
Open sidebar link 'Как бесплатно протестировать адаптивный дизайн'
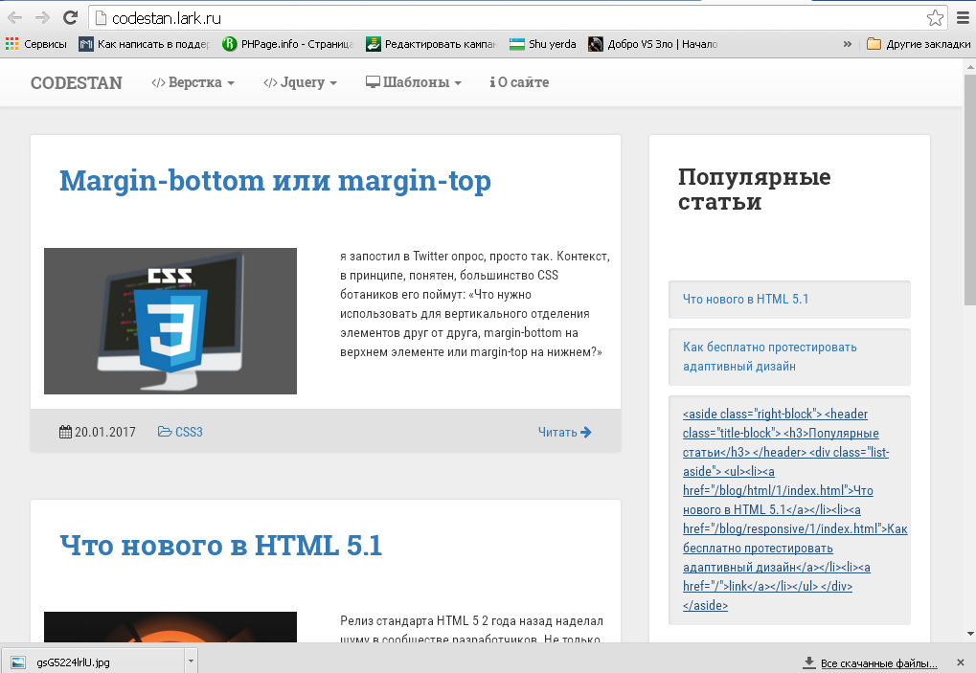tap(769, 356)
